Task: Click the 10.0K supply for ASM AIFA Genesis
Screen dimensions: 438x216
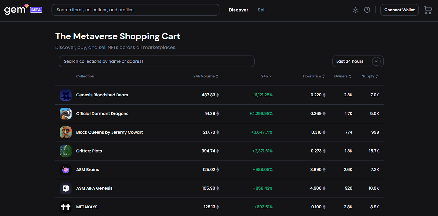Action: (x=374, y=188)
